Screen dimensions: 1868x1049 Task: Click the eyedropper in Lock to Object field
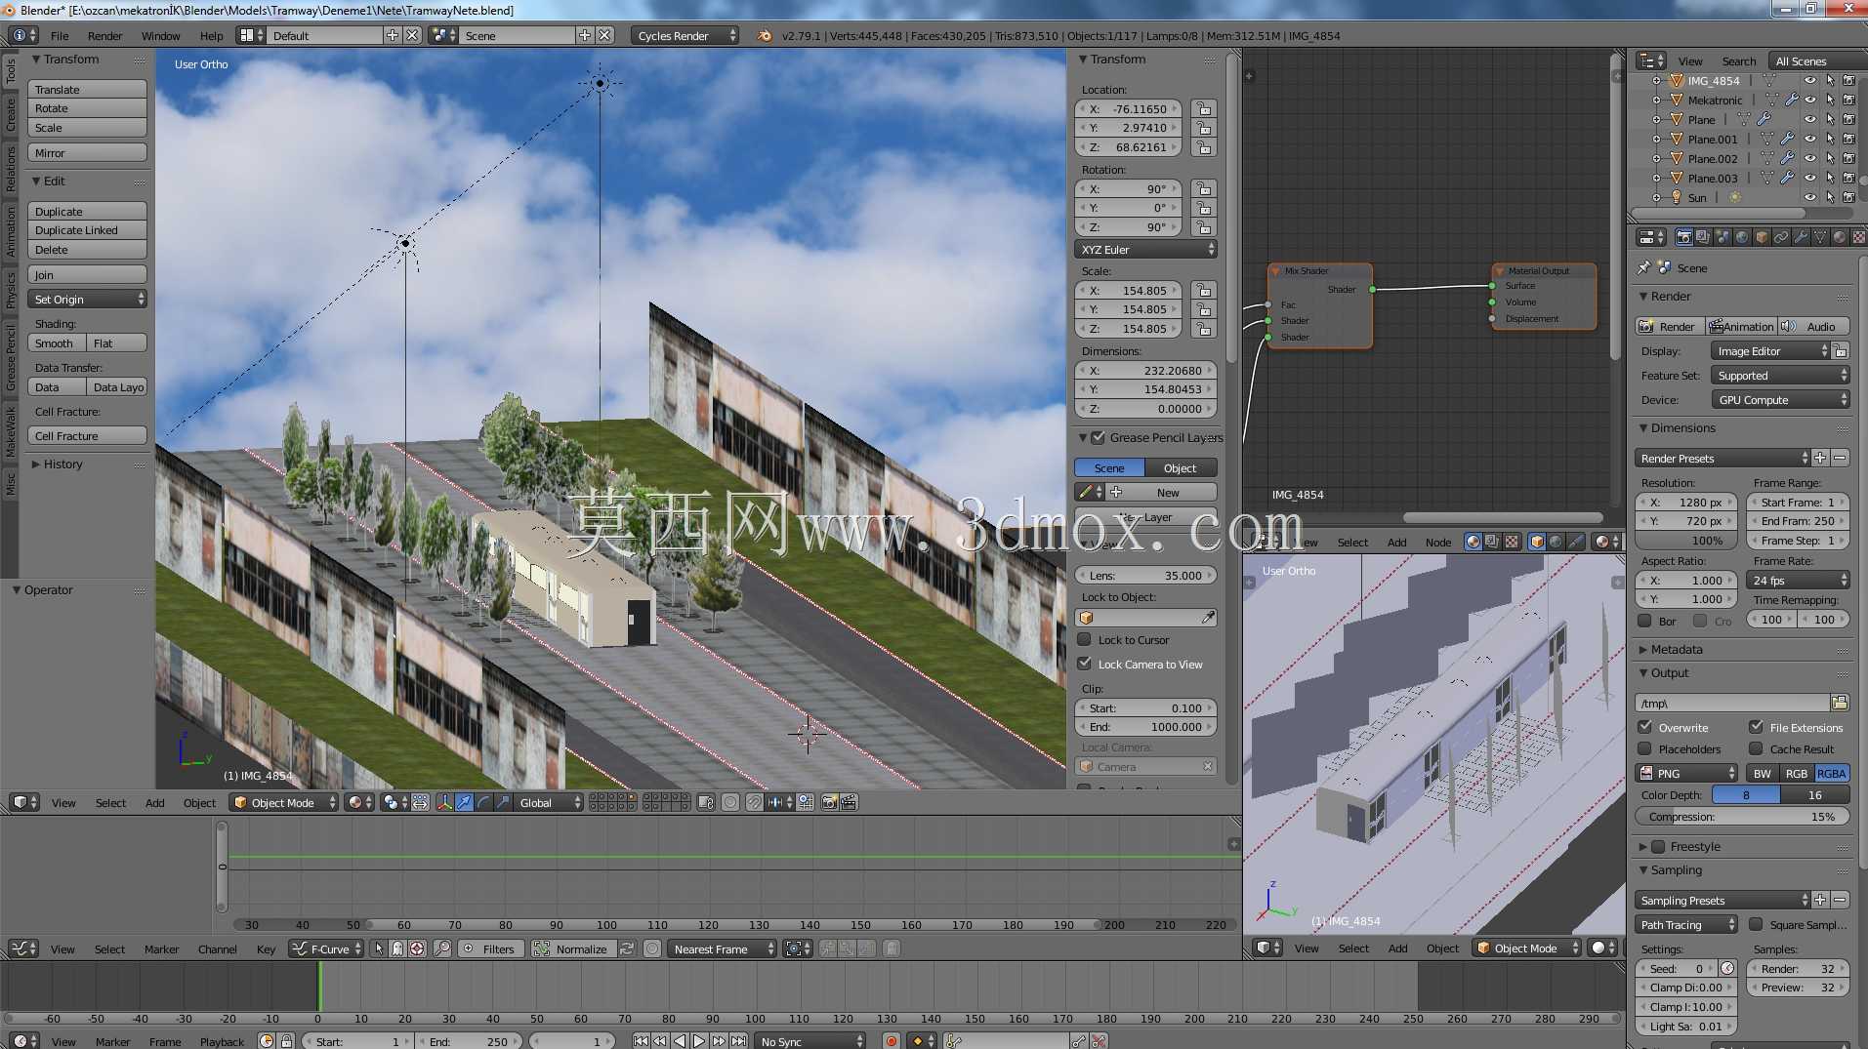click(x=1208, y=617)
